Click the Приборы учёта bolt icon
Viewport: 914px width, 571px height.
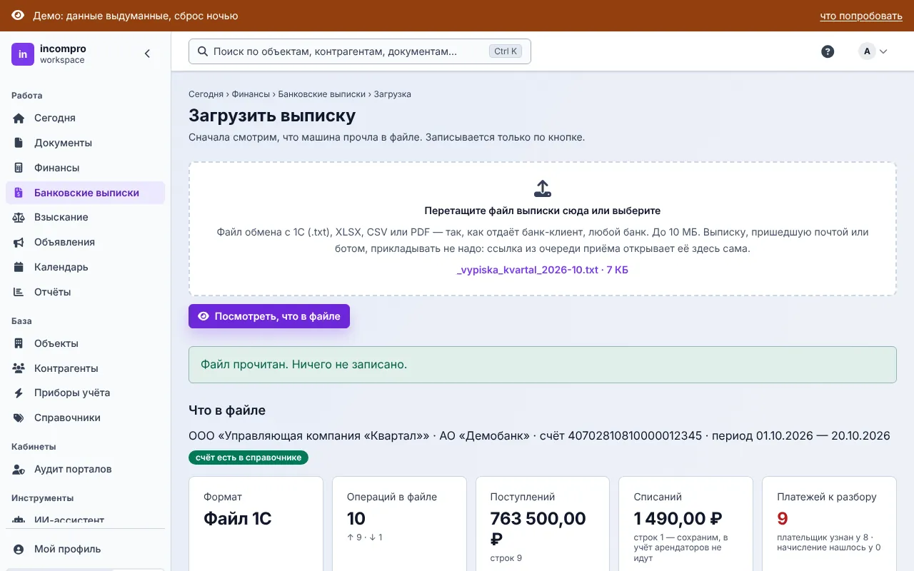(19, 393)
